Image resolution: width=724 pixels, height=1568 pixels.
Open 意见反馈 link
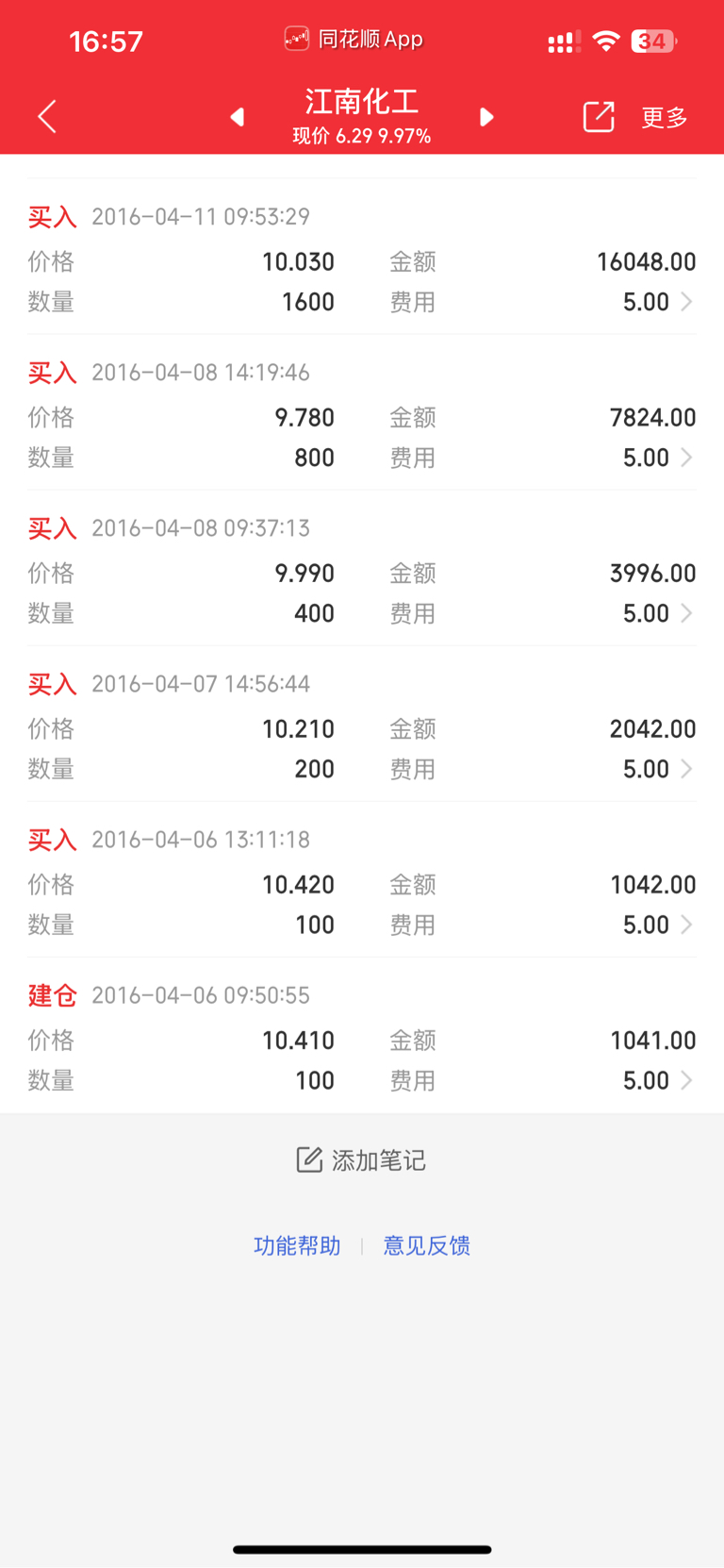427,1245
